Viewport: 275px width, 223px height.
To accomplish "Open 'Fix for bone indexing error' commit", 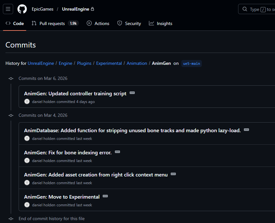I will [68, 153].
